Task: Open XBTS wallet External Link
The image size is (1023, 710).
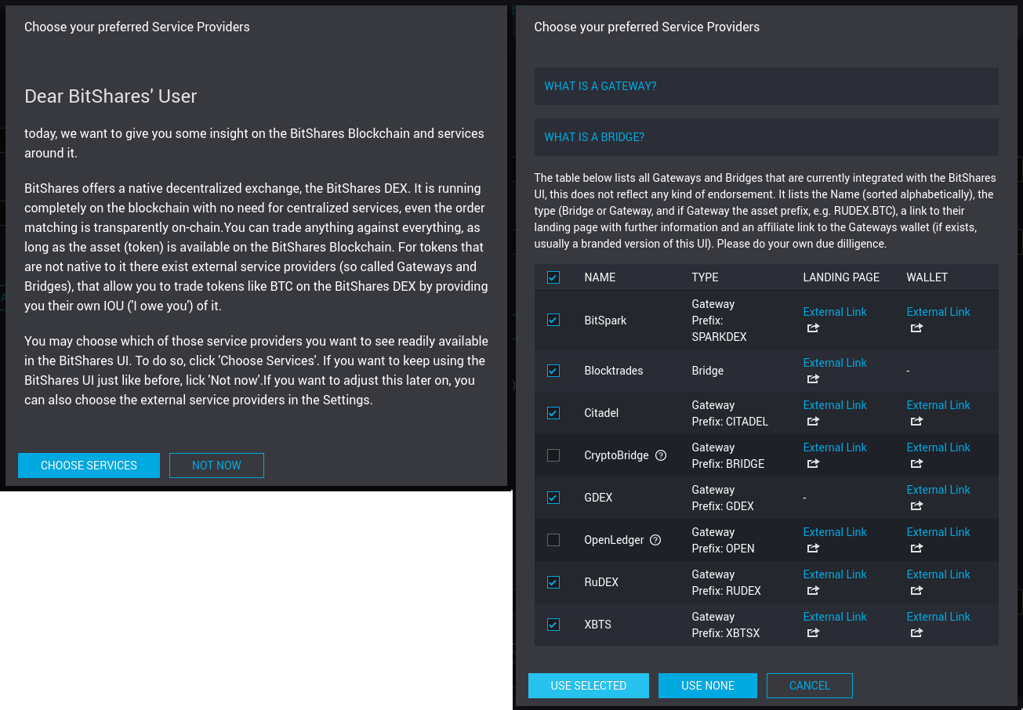Action: pyautogui.click(x=938, y=617)
